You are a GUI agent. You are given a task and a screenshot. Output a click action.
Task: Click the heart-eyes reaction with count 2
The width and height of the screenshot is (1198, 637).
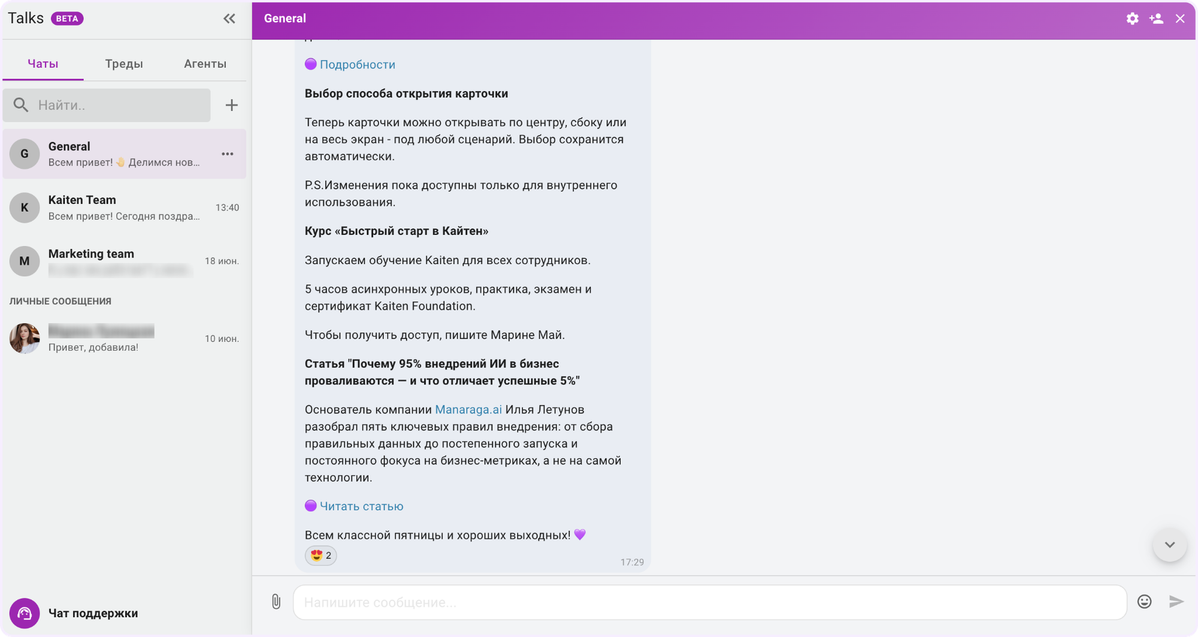(x=321, y=556)
